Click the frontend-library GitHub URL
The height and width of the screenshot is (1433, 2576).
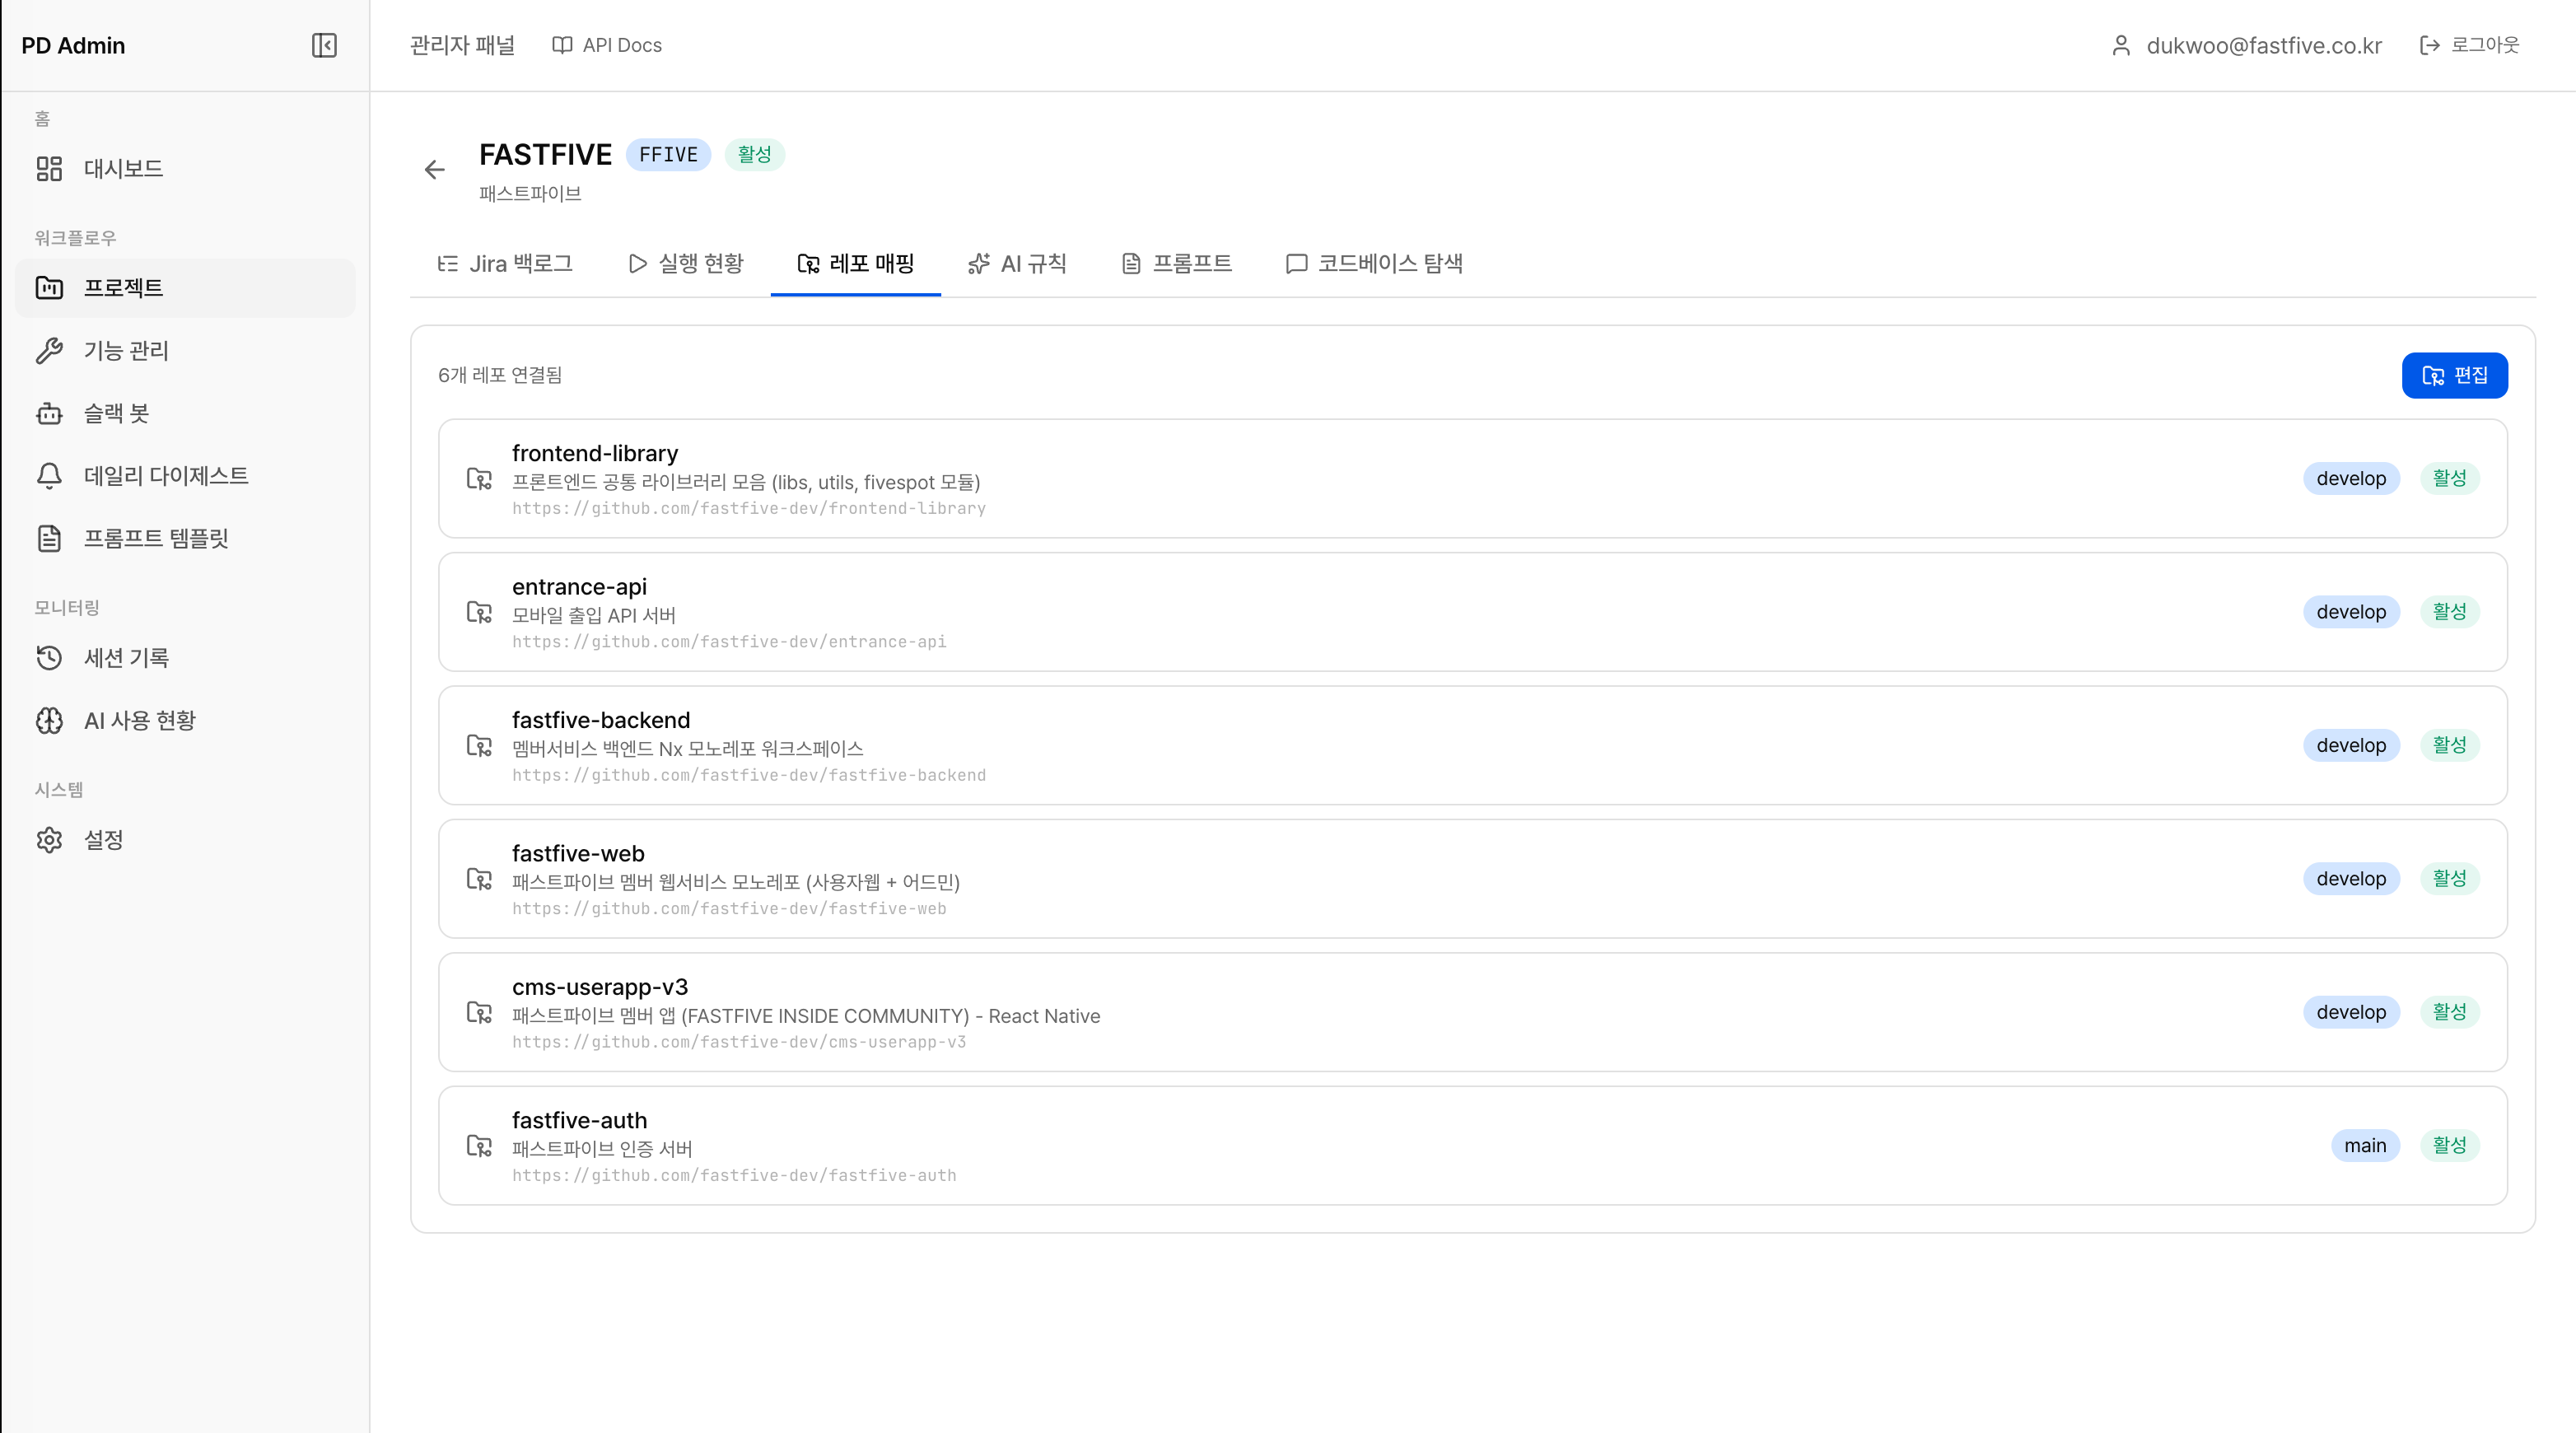(x=749, y=508)
